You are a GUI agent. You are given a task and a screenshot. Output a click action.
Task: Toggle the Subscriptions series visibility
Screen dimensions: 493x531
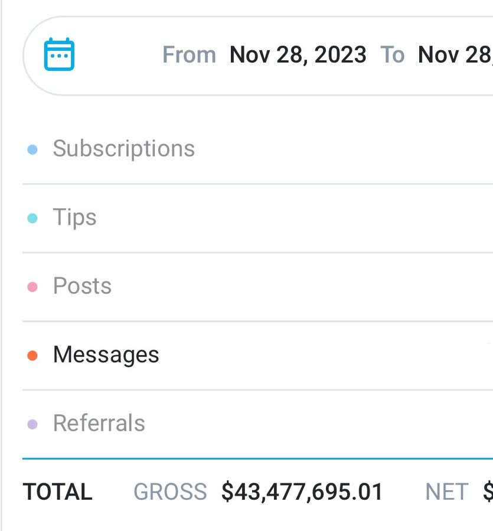coord(123,148)
